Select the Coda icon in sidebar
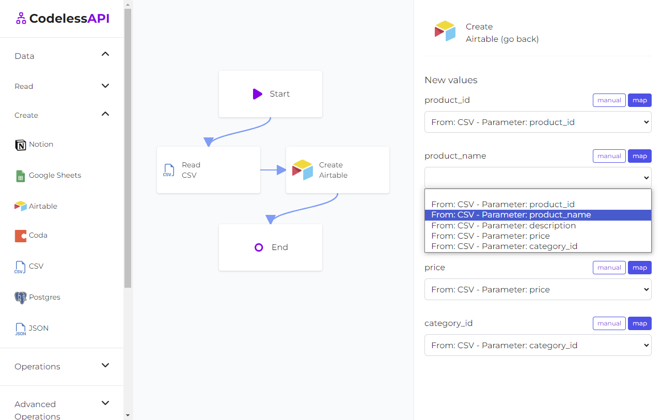 click(x=21, y=236)
